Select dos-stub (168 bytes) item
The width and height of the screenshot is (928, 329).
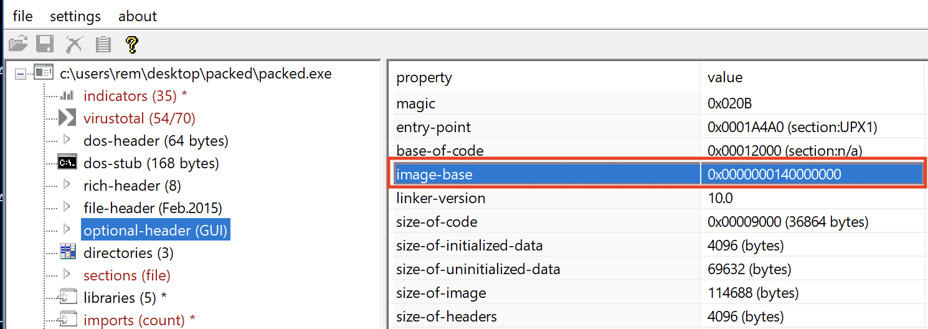pos(151,163)
